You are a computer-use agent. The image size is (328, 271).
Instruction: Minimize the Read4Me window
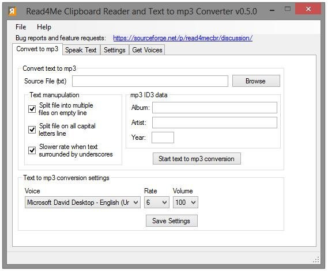pos(272,10)
